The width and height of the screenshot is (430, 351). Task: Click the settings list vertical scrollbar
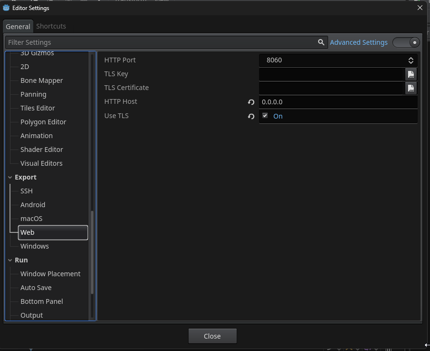click(92, 252)
